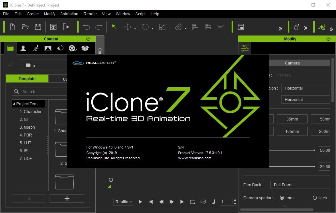Click the closed-eye hide icon in the toolbar

tap(221, 27)
